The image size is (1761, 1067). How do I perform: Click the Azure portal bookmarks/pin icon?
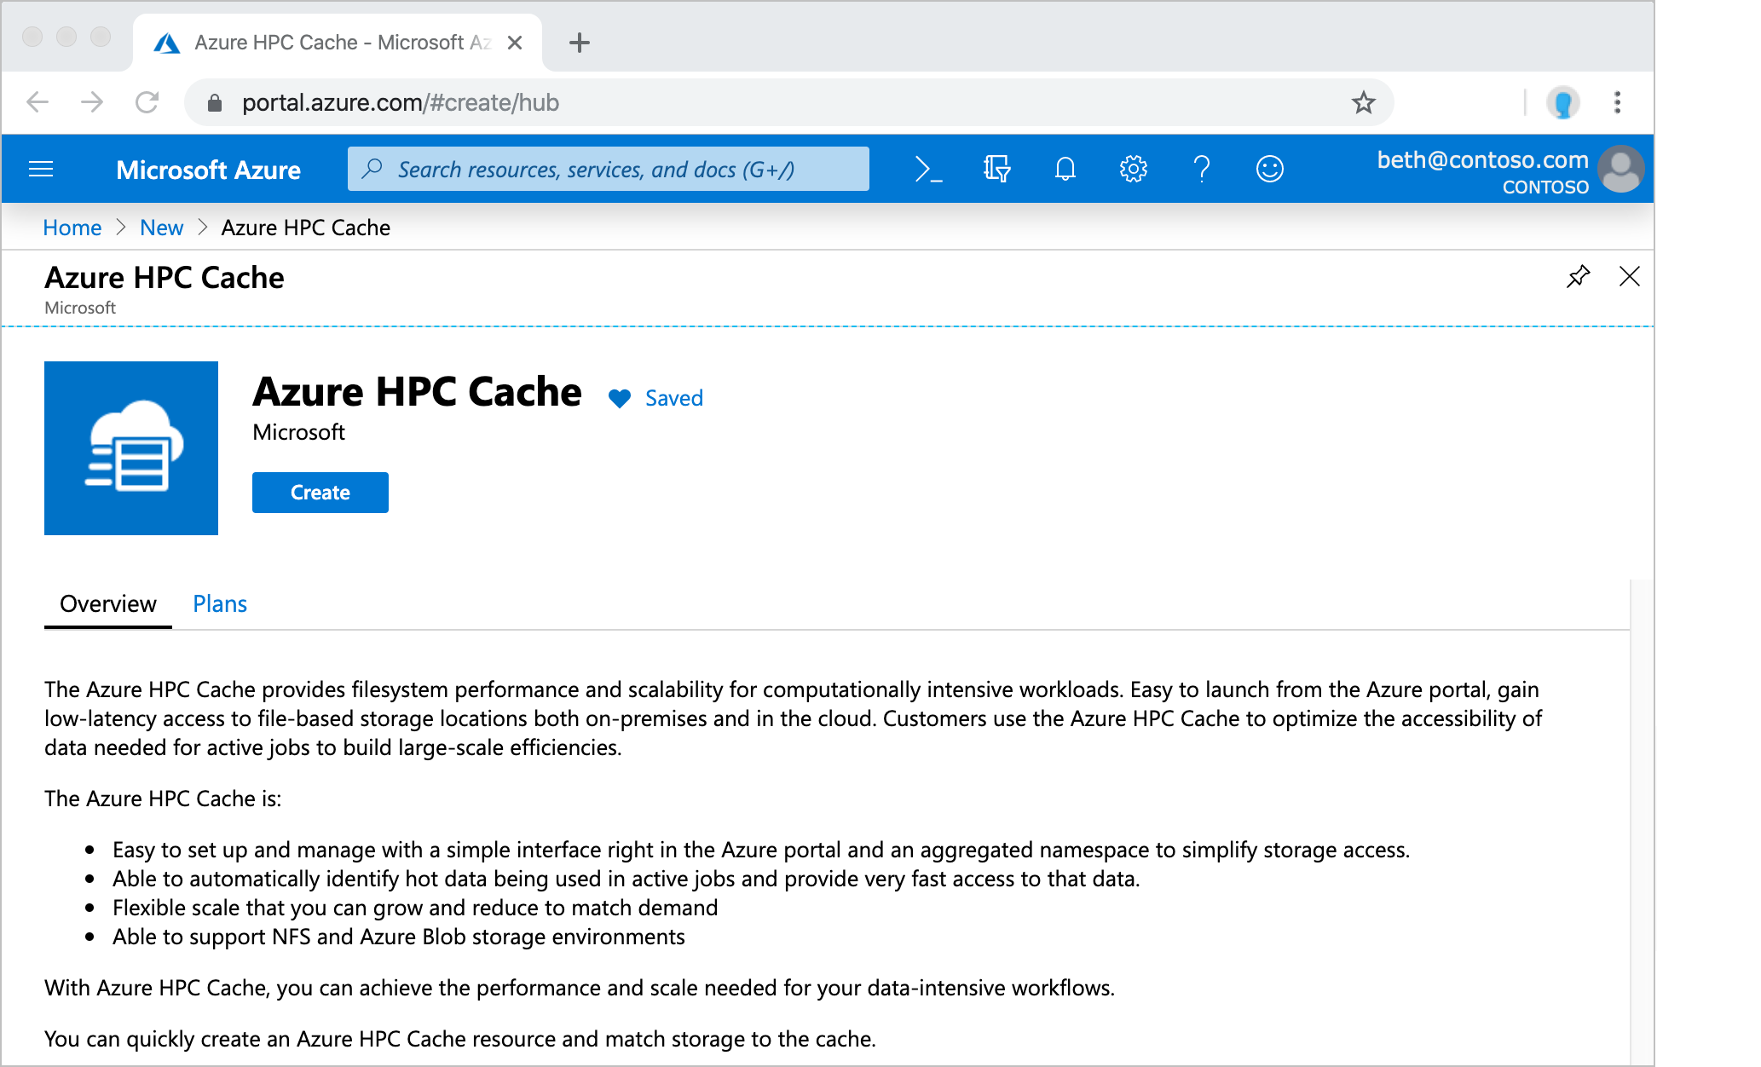click(1578, 275)
